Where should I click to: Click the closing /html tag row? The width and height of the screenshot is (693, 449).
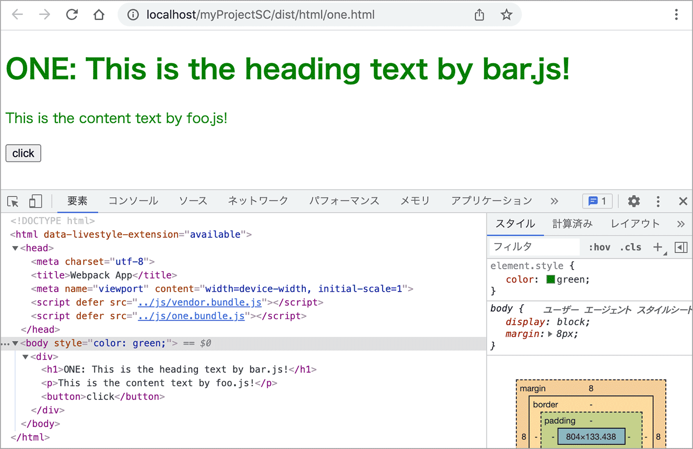[30, 437]
